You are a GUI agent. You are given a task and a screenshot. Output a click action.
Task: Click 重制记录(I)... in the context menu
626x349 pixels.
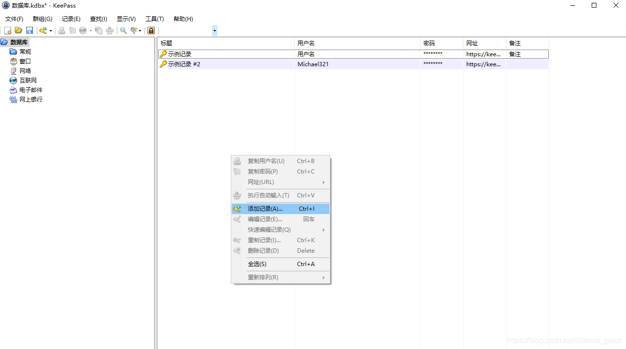(x=280, y=240)
